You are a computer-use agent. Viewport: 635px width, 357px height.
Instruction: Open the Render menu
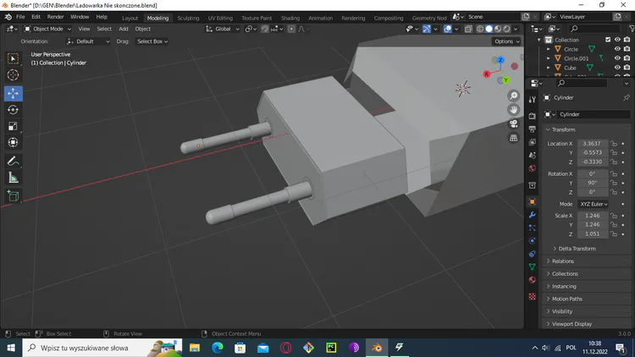click(x=56, y=17)
